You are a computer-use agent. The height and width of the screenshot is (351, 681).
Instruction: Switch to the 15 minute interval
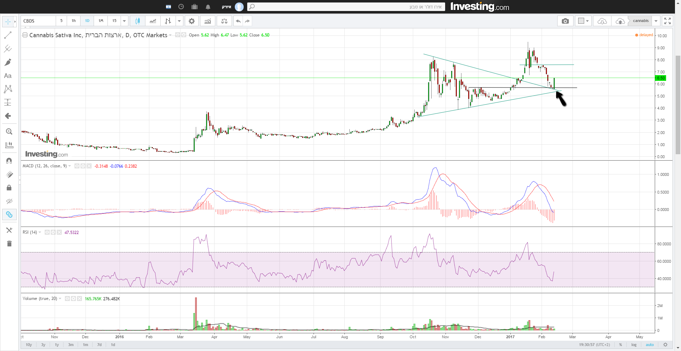point(114,21)
